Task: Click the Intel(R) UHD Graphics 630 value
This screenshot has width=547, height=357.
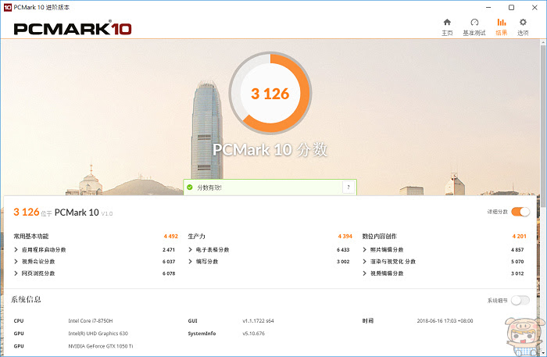Action: pyautogui.click(x=98, y=334)
